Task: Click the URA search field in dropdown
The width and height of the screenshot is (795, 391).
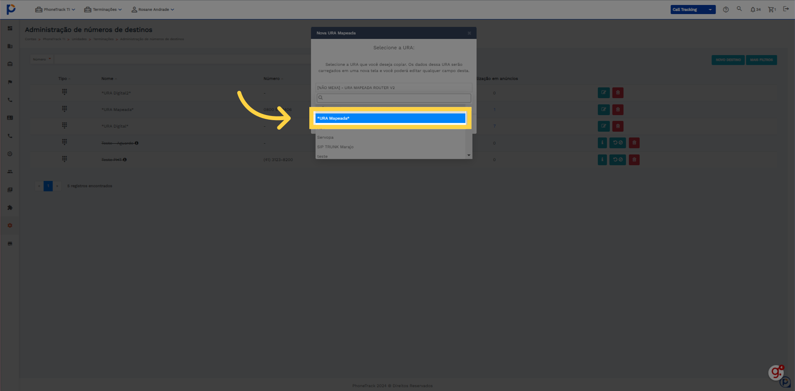Action: coord(394,98)
